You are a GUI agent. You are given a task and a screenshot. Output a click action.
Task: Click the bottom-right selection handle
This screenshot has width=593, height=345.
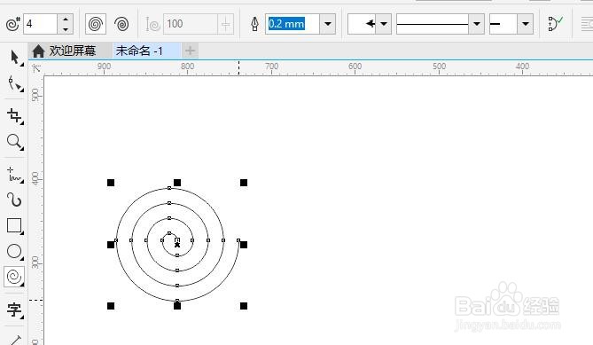click(x=244, y=306)
